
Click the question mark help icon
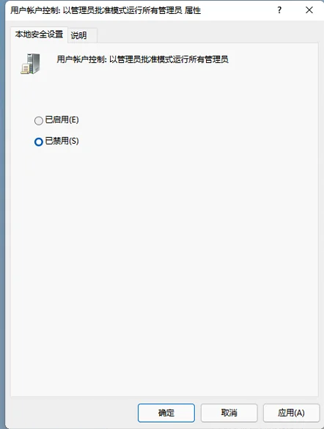pos(279,10)
